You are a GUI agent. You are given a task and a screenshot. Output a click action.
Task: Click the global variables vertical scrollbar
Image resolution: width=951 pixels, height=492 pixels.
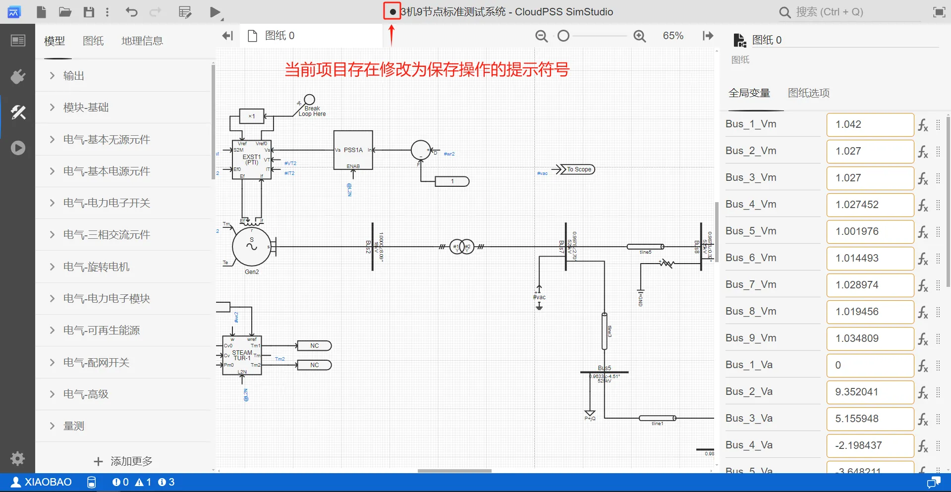pyautogui.click(x=948, y=201)
